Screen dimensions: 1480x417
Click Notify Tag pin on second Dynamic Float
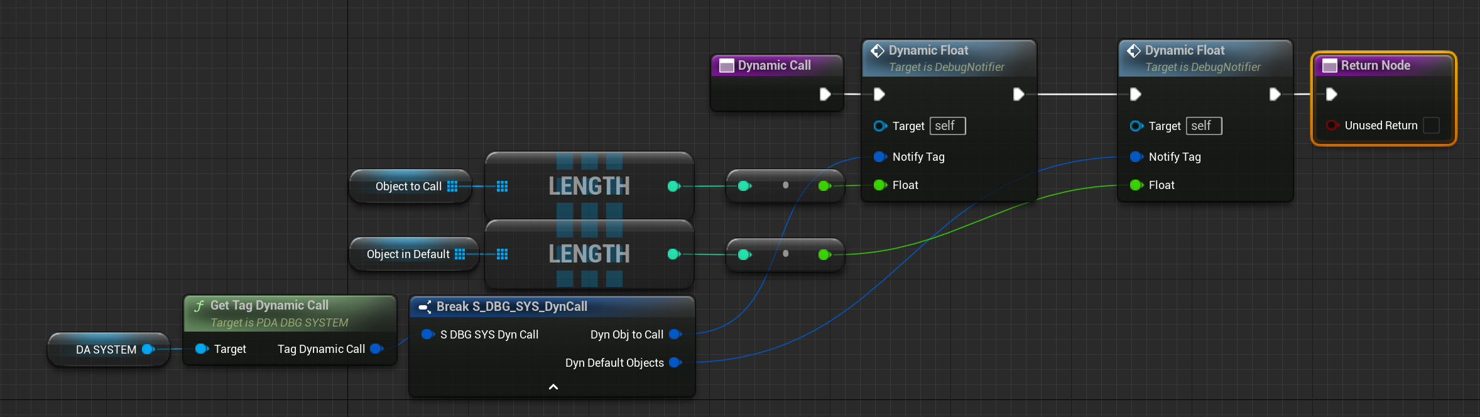(1136, 157)
